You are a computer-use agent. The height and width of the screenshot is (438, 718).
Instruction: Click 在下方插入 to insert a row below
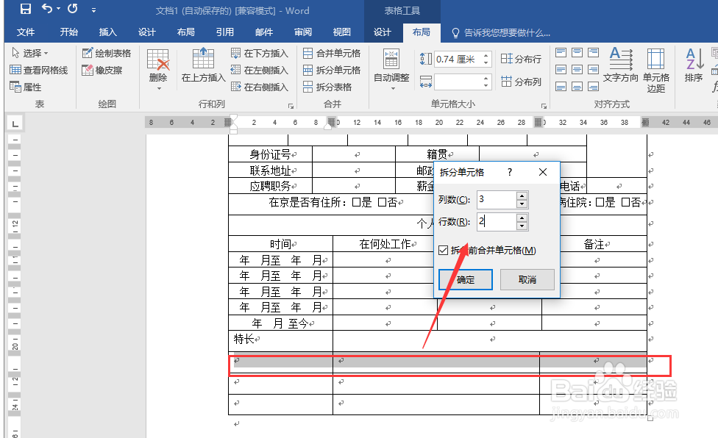[260, 53]
